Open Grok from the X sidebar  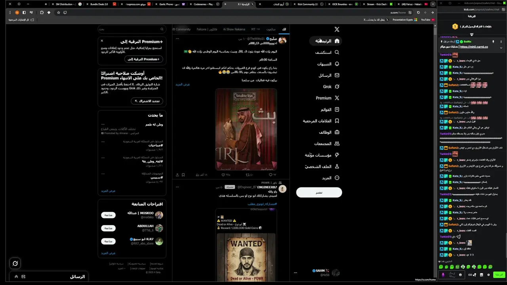point(331,87)
